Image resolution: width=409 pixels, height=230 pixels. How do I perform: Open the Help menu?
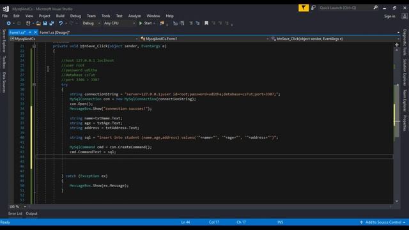170,16
